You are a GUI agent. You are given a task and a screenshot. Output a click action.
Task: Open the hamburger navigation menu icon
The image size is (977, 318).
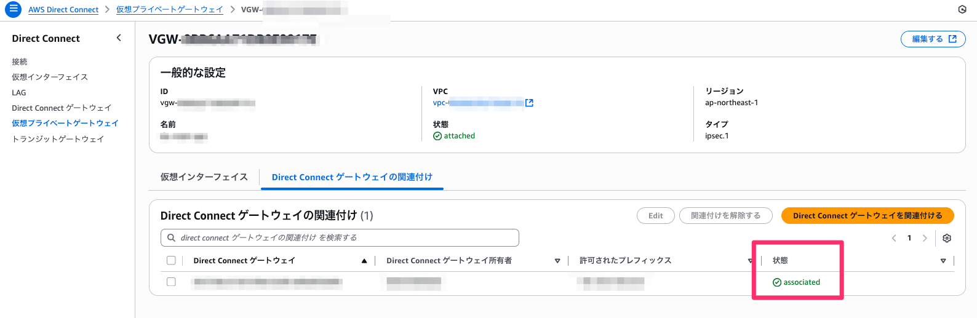point(13,9)
